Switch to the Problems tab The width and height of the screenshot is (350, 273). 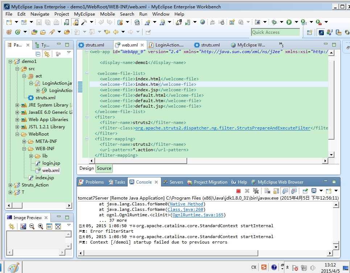click(x=91, y=182)
